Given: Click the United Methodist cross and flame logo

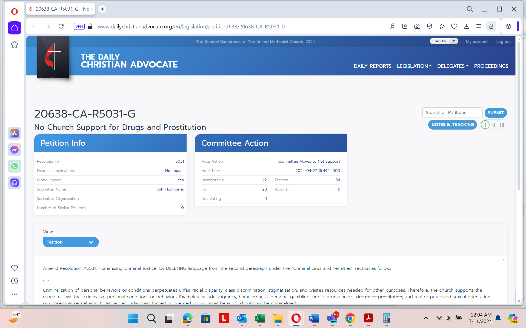Looking at the screenshot, I should point(53,57).
